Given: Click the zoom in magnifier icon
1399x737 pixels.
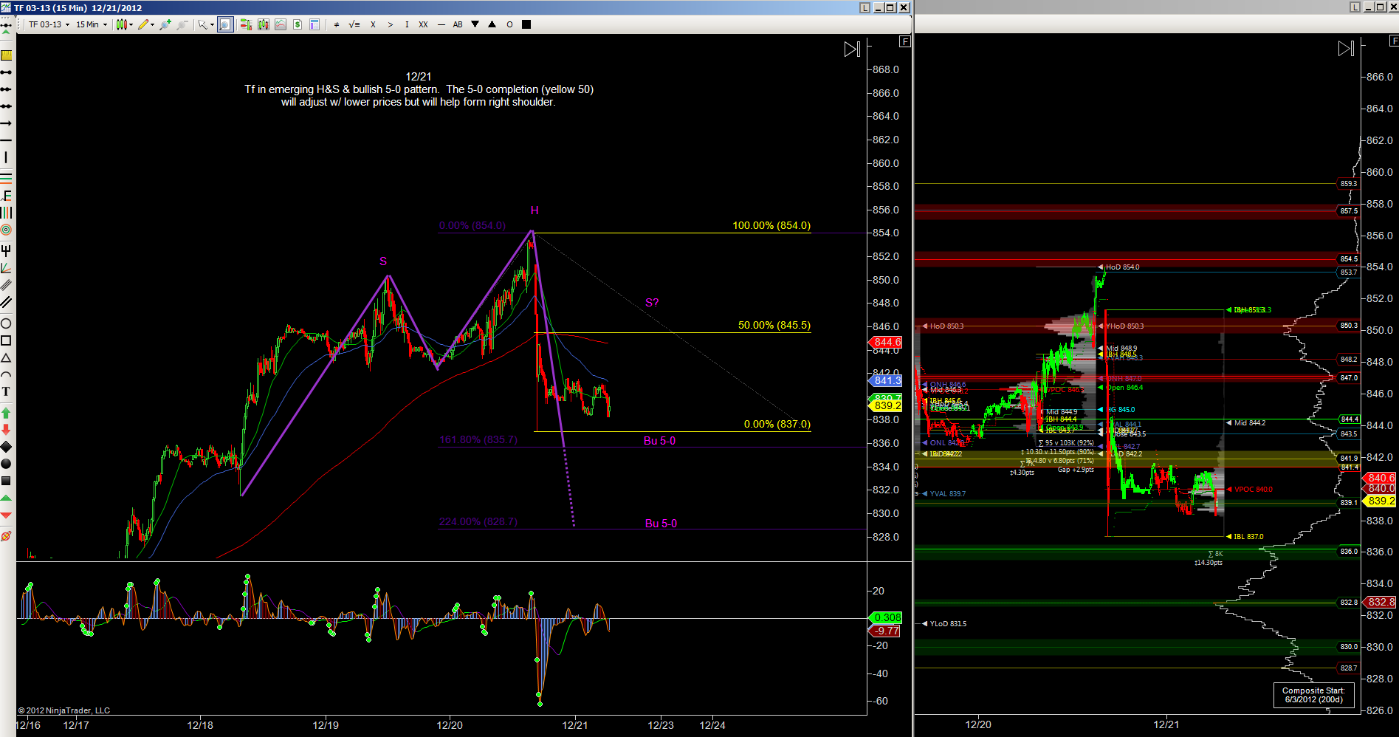Looking at the screenshot, I should 165,24.
